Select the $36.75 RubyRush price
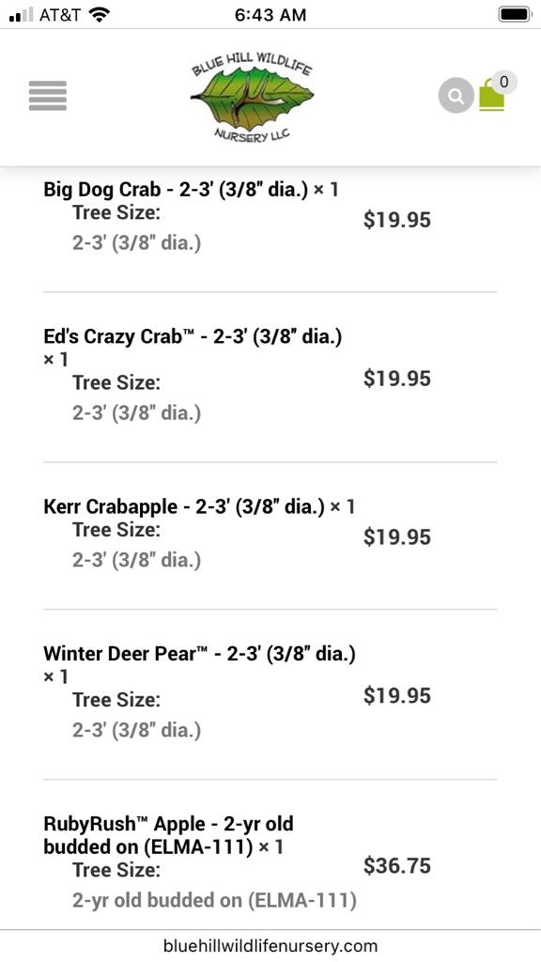The image size is (541, 962). [397, 865]
